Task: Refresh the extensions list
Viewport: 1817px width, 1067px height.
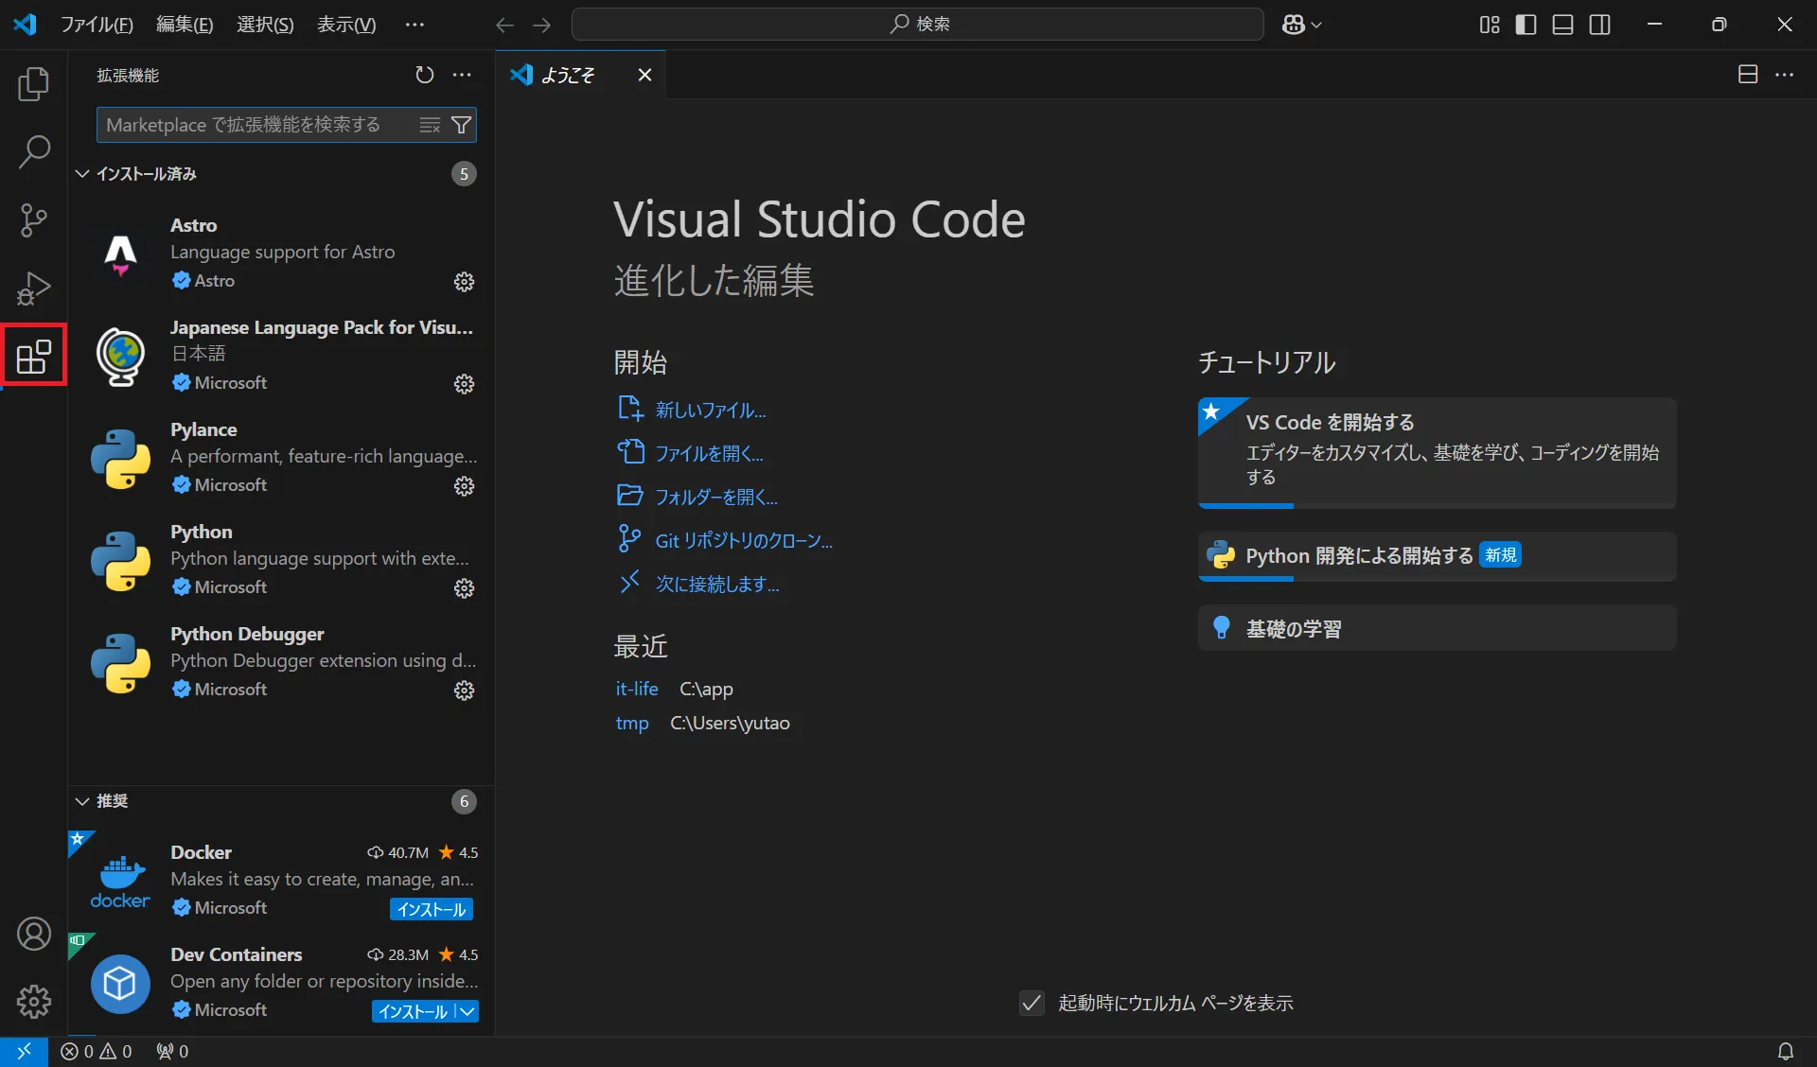Action: pos(425,75)
